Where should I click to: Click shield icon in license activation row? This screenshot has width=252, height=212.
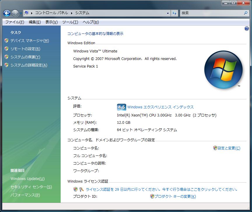[x=75, y=189]
